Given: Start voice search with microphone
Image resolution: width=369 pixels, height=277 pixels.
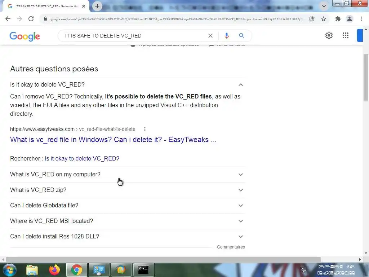Looking at the screenshot, I should [226, 36].
